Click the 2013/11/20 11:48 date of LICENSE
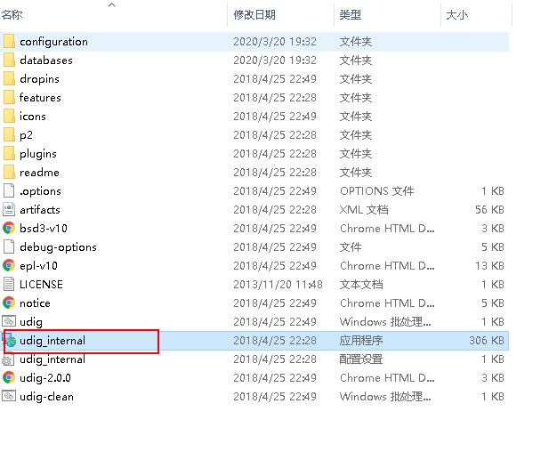 tap(278, 285)
